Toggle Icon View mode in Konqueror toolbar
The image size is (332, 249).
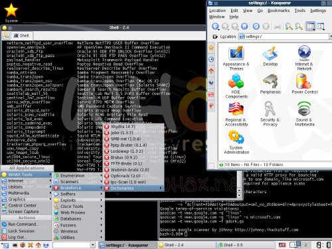[311, 27]
